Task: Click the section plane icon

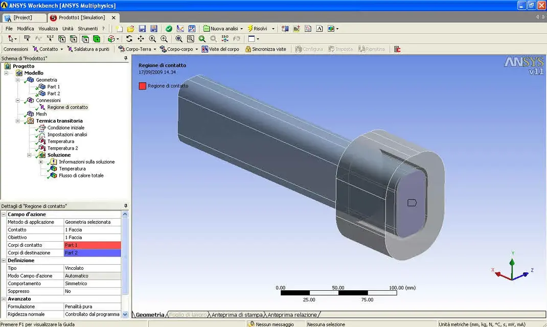Action: (x=285, y=29)
